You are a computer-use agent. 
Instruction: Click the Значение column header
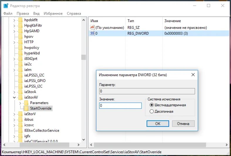[x=196, y=21]
